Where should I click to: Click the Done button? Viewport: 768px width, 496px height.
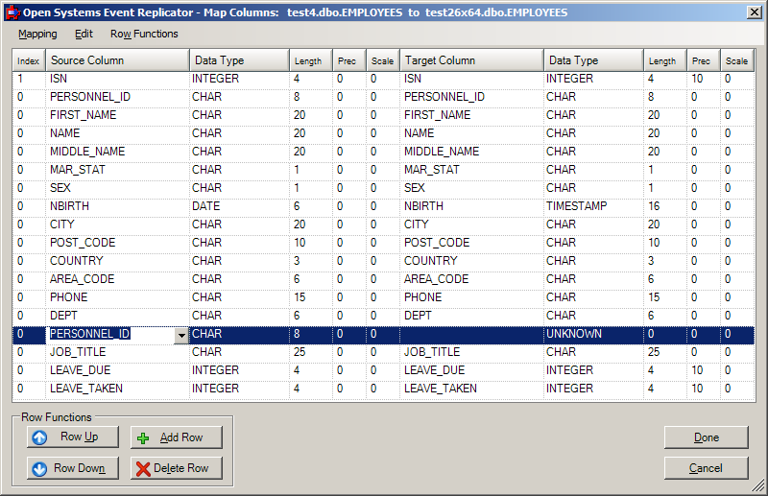click(x=707, y=437)
